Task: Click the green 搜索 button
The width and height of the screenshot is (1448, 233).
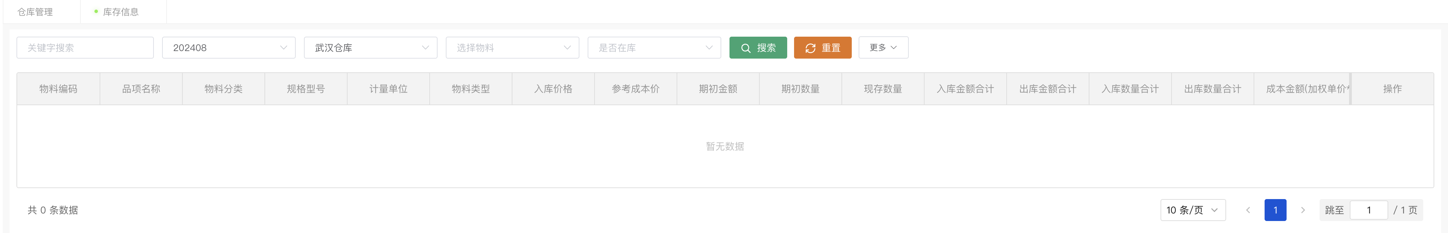Action: 758,48
